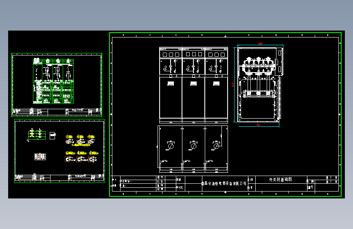Open the single-line diagram sheet with green table
Image resolution: width=353 pixels, height=229 pixels.
point(57,85)
